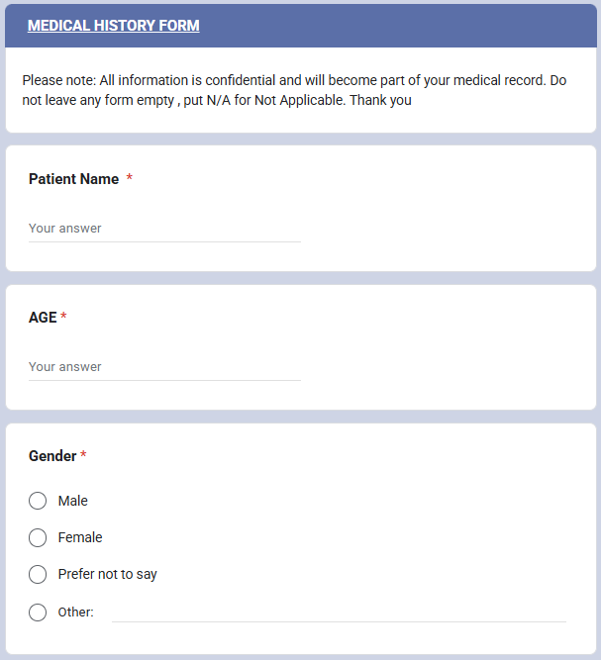Click the Male option label text
Image resolution: width=601 pixels, height=660 pixels.
point(73,501)
